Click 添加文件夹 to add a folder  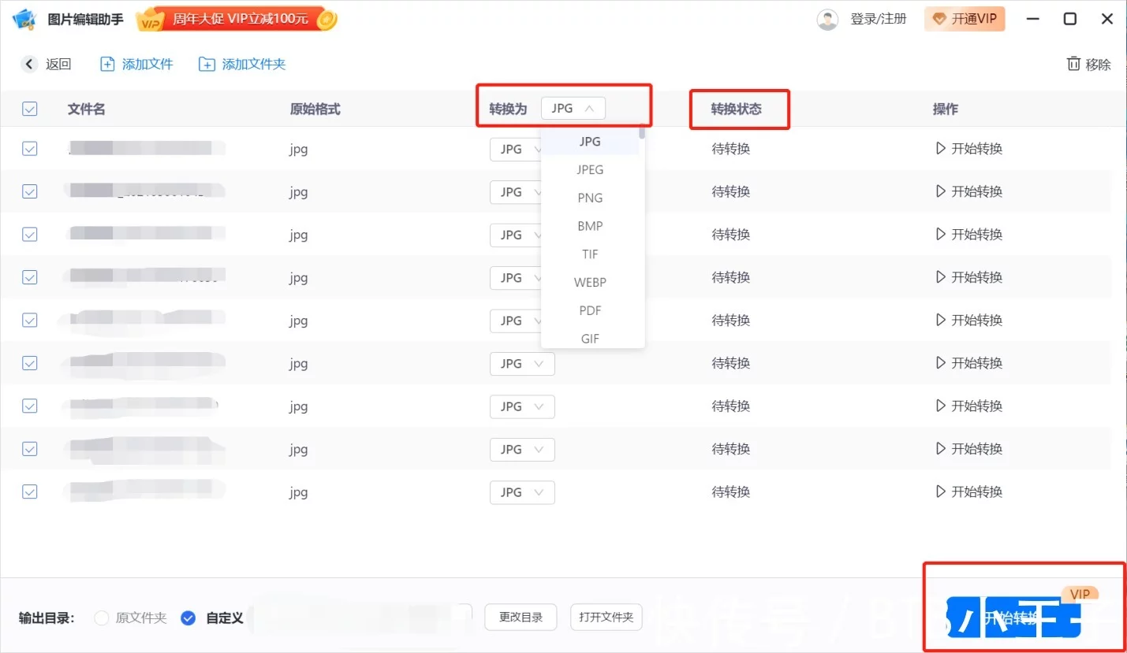242,65
